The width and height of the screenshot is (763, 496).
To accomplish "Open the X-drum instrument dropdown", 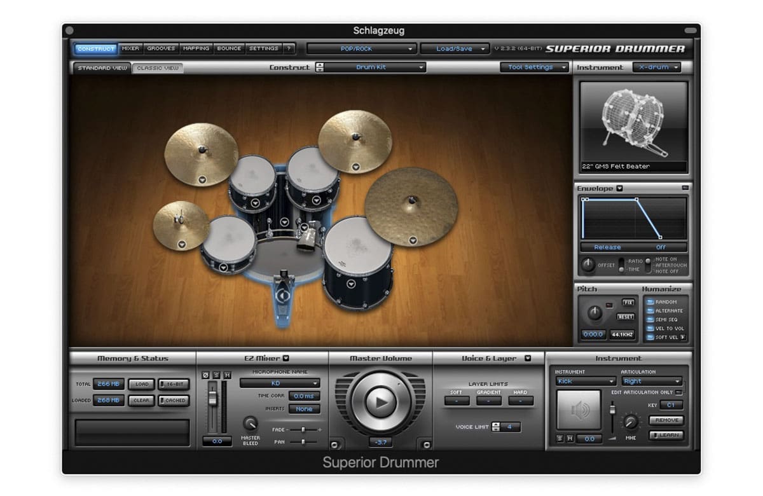I will (657, 67).
